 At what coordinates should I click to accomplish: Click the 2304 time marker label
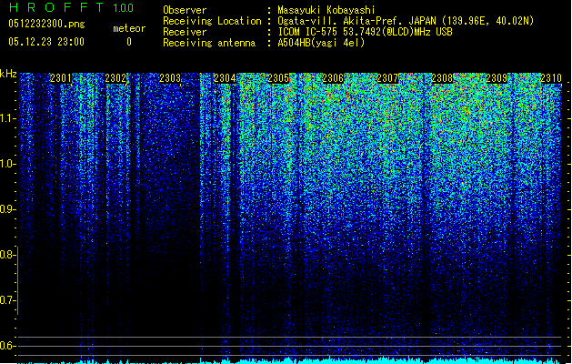(x=225, y=78)
